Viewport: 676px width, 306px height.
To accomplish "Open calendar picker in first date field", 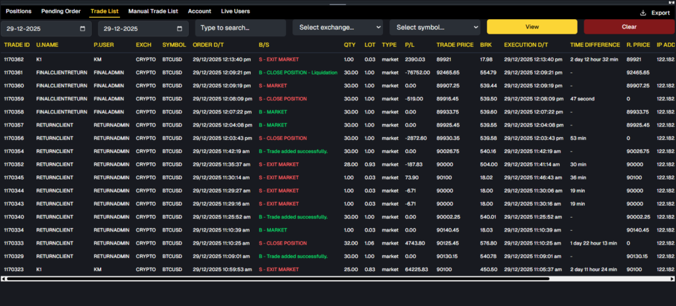I will tap(82, 28).
